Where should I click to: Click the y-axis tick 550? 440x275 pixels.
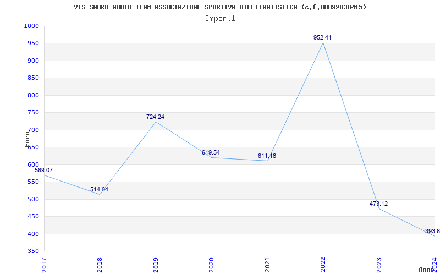click(32, 182)
